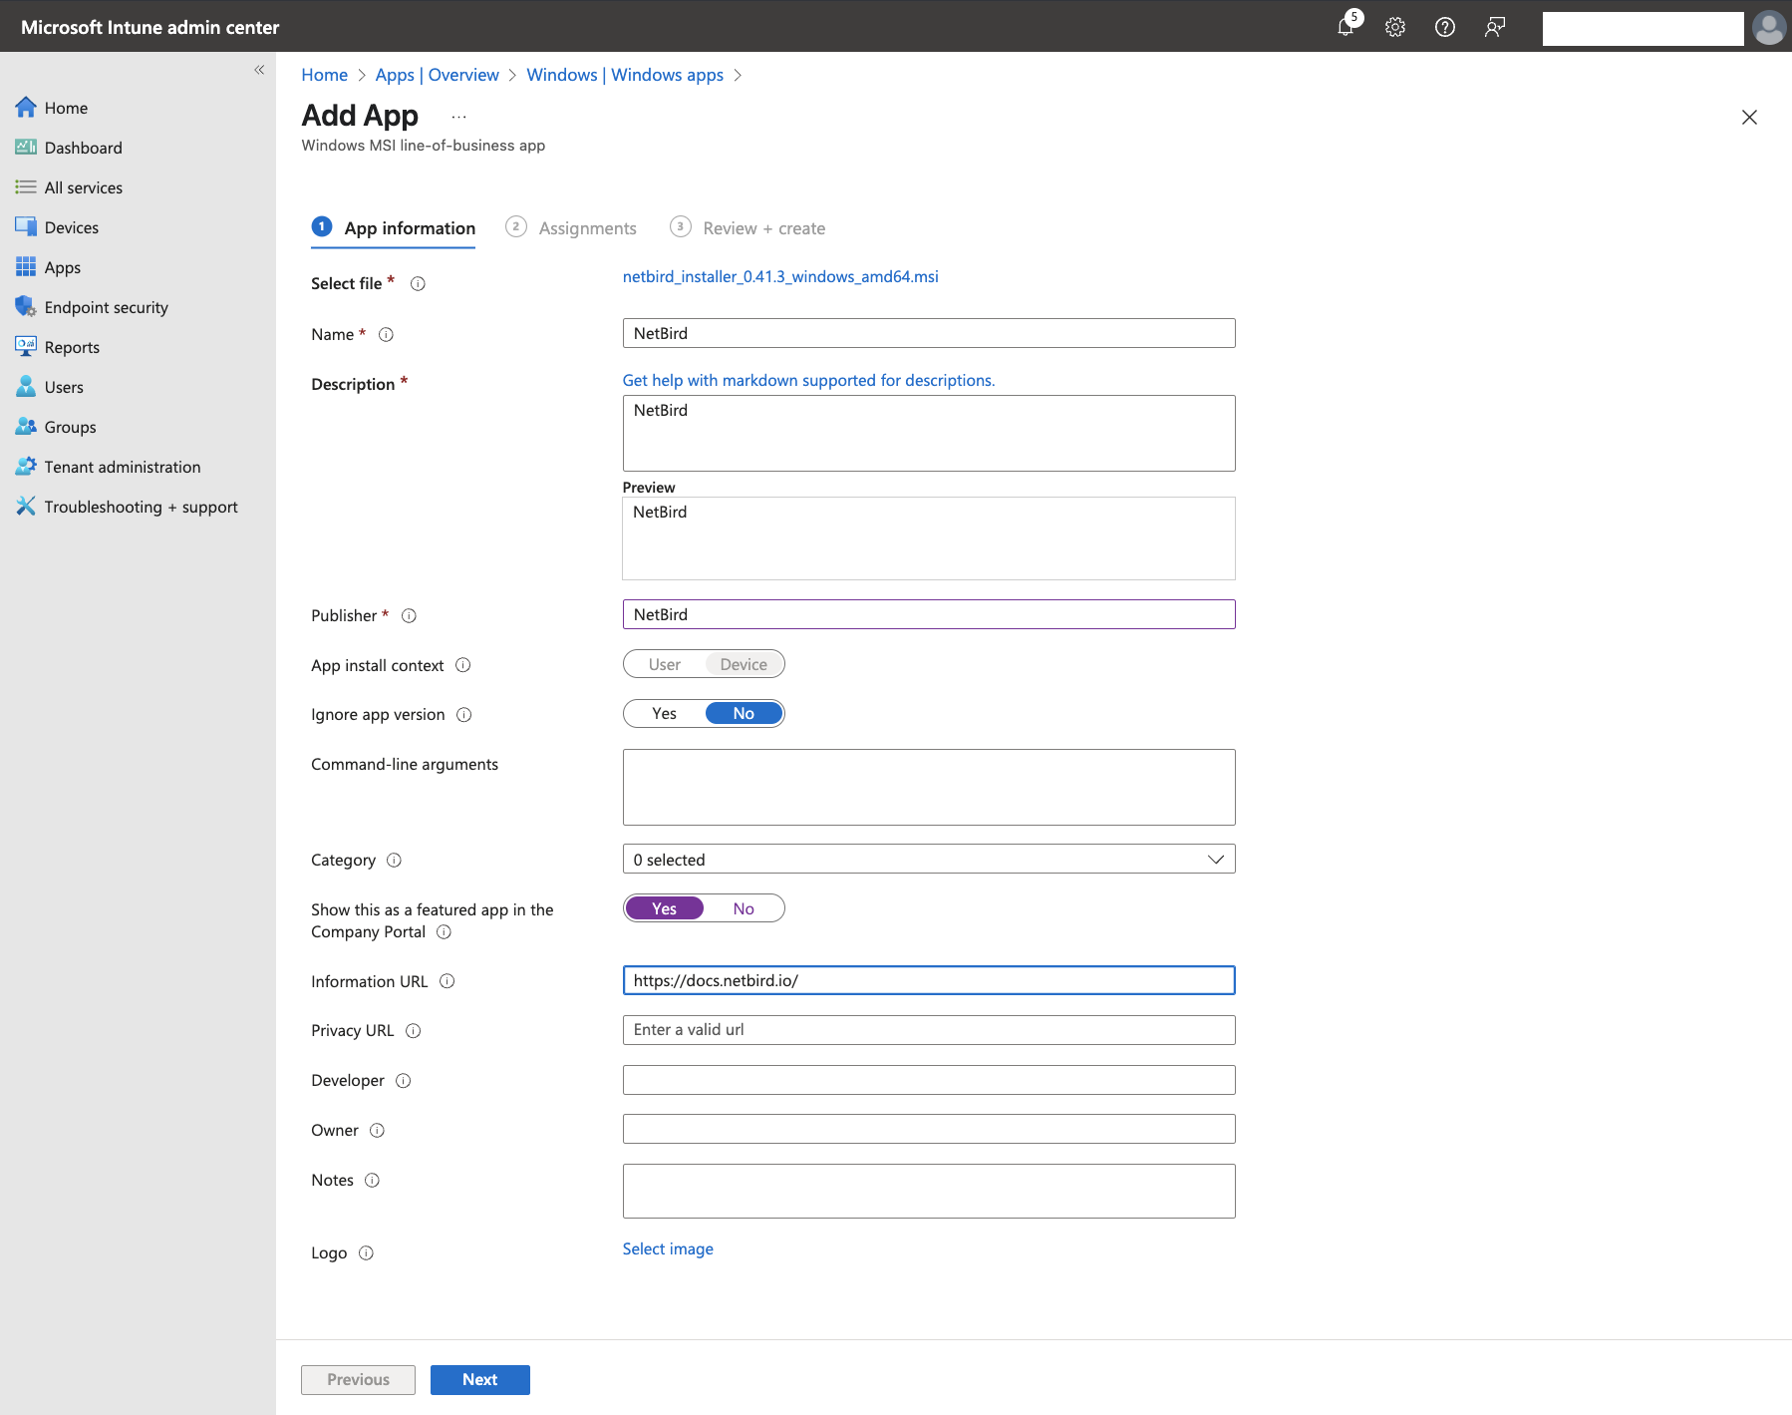The image size is (1792, 1415).
Task: Click the blue Next button
Action: pos(479,1380)
